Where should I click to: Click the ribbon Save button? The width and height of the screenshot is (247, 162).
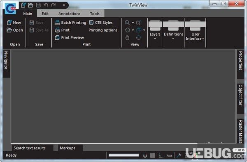[x=37, y=23]
